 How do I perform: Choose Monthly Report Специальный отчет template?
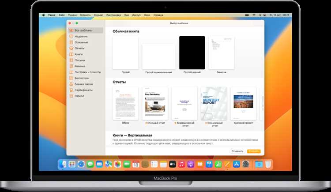(x=214, y=103)
